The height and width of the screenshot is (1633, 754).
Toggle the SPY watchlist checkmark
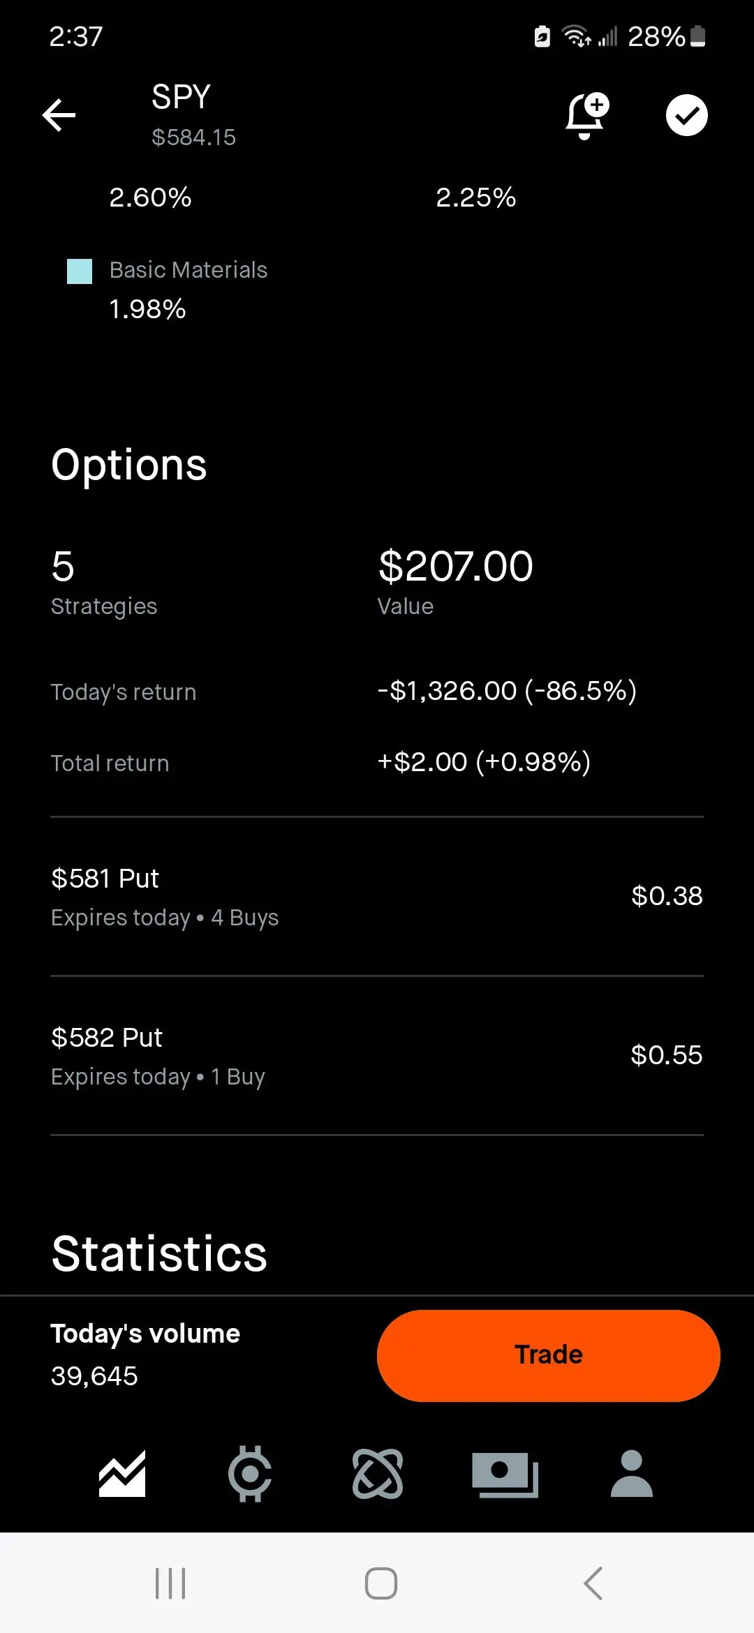686,115
